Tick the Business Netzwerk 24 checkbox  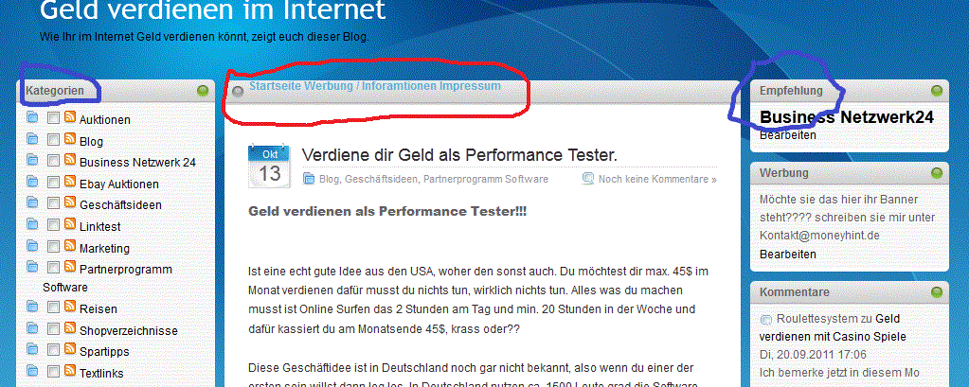54,161
